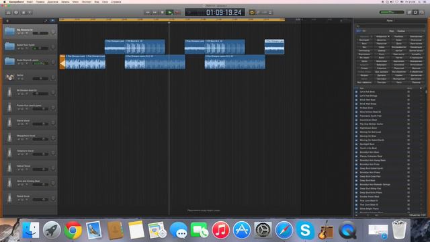
Task: Adjust the Dance Vocal track volume slider
Action: pyautogui.click(x=40, y=124)
